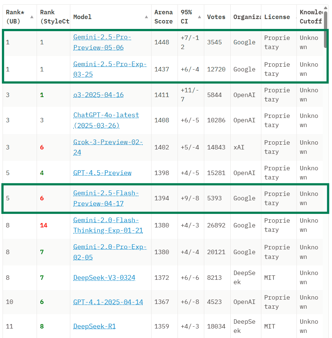
Task: Click the Arena Score column header
Action: click(164, 17)
